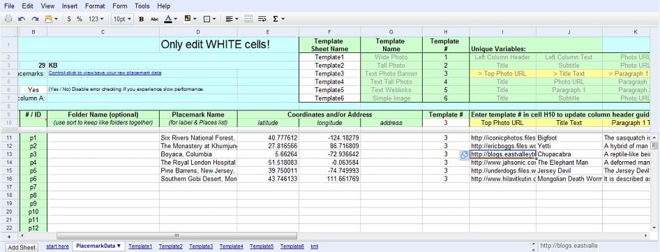Open the Edit menu
Screen dimensions: 660x252
27,6
